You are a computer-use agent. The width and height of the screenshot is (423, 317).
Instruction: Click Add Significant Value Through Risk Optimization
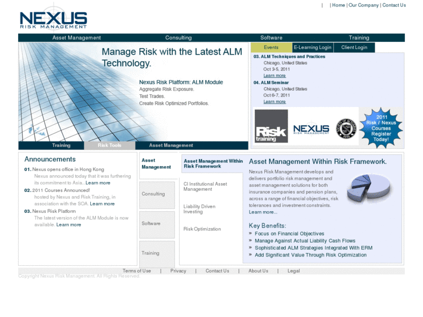click(311, 255)
